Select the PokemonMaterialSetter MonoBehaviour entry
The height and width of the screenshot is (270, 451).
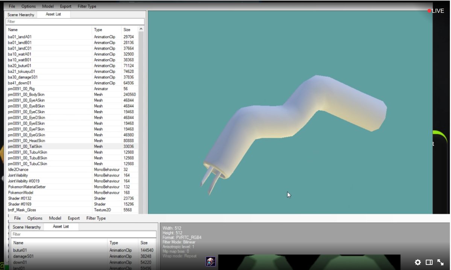[27, 187]
